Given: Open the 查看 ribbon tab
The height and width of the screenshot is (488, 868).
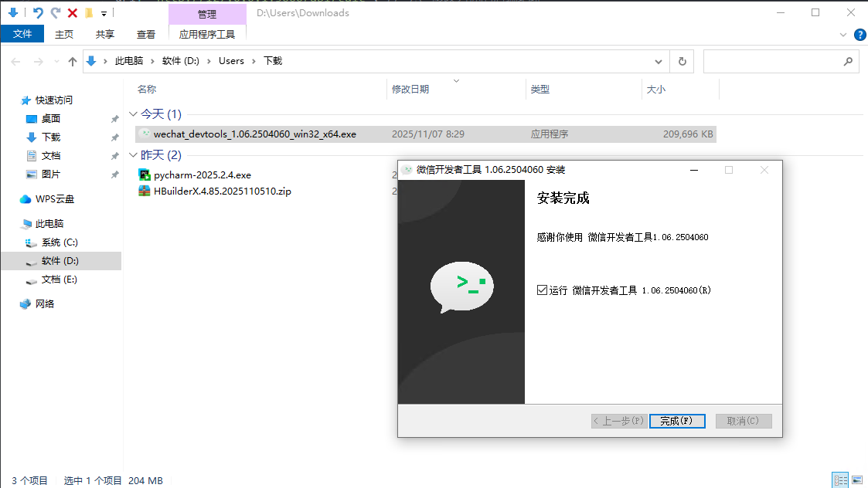Looking at the screenshot, I should click(146, 34).
